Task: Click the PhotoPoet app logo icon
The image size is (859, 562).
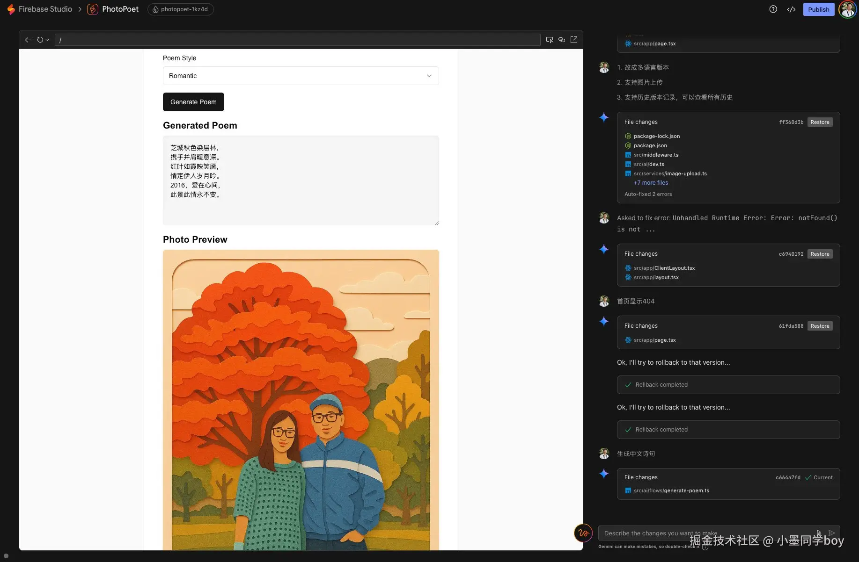Action: pyautogui.click(x=93, y=9)
